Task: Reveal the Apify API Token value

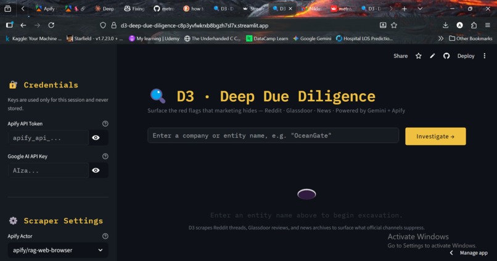Action: tap(96, 138)
